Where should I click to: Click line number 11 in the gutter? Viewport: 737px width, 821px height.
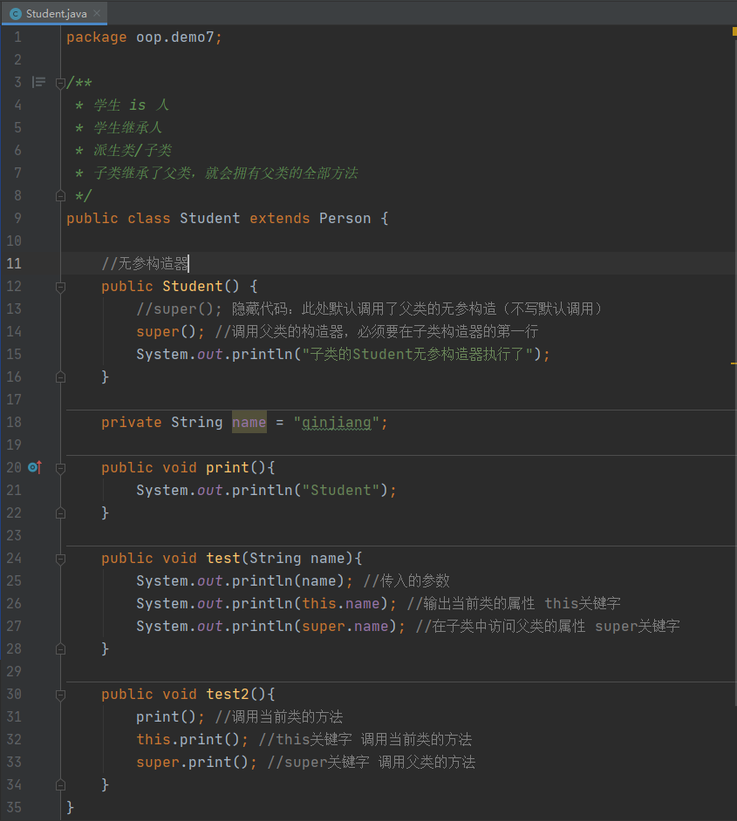point(14,263)
